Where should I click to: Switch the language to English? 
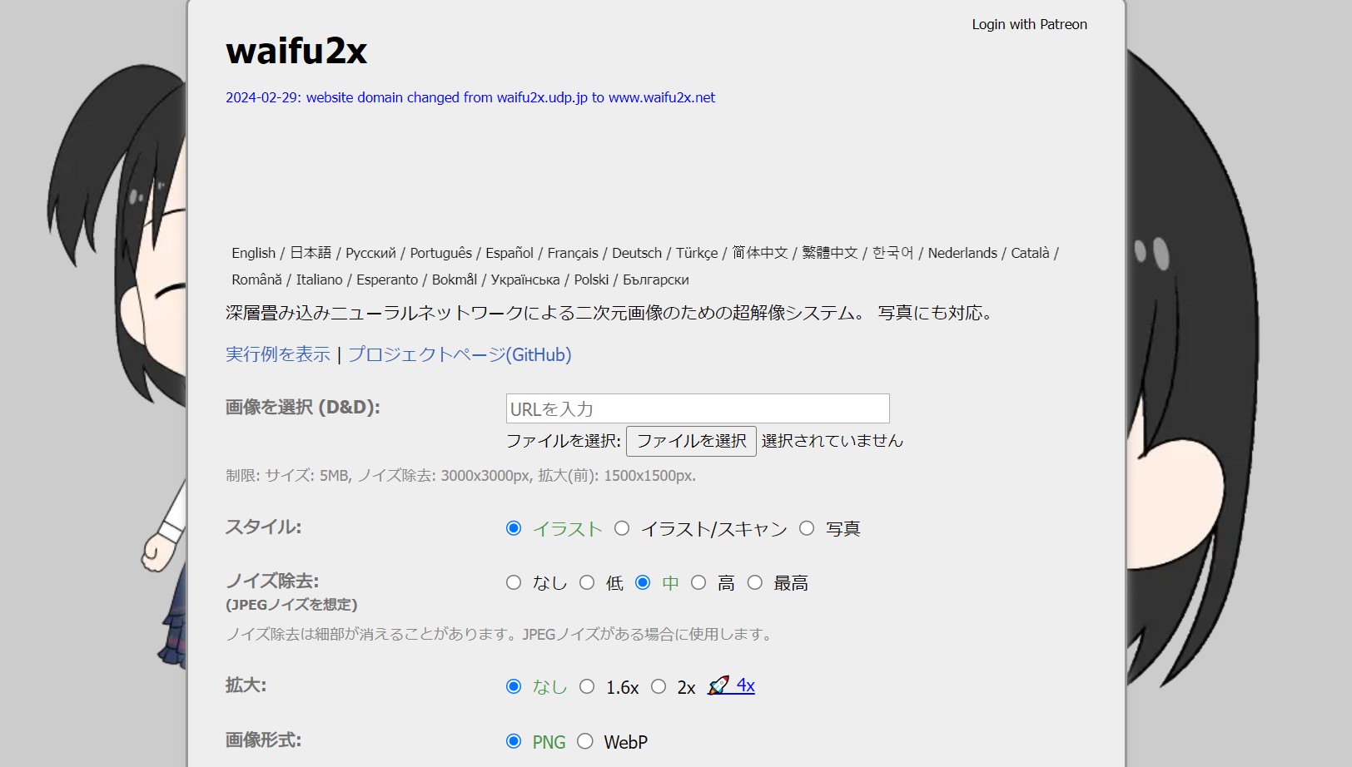click(x=253, y=253)
